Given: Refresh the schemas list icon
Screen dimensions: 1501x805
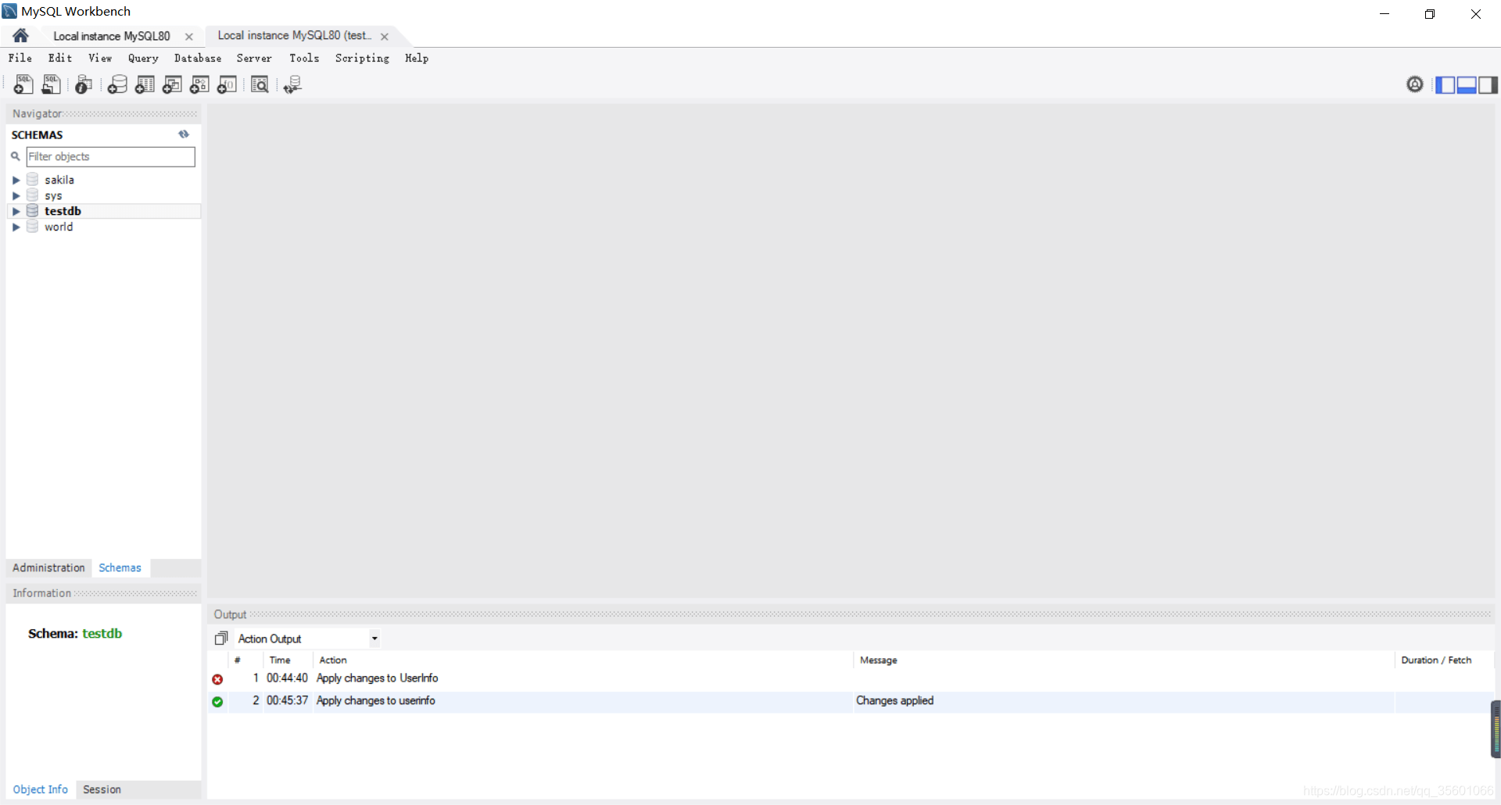Looking at the screenshot, I should [x=184, y=134].
